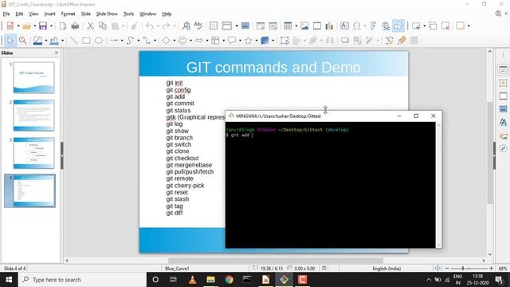
Task: Select the Rotate tool
Action: (284, 41)
